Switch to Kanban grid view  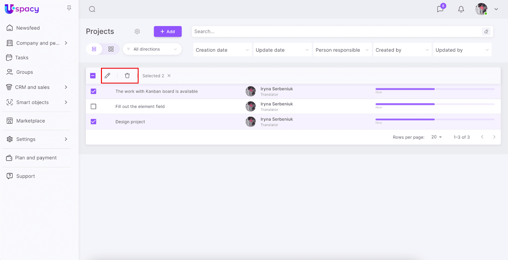(x=111, y=49)
